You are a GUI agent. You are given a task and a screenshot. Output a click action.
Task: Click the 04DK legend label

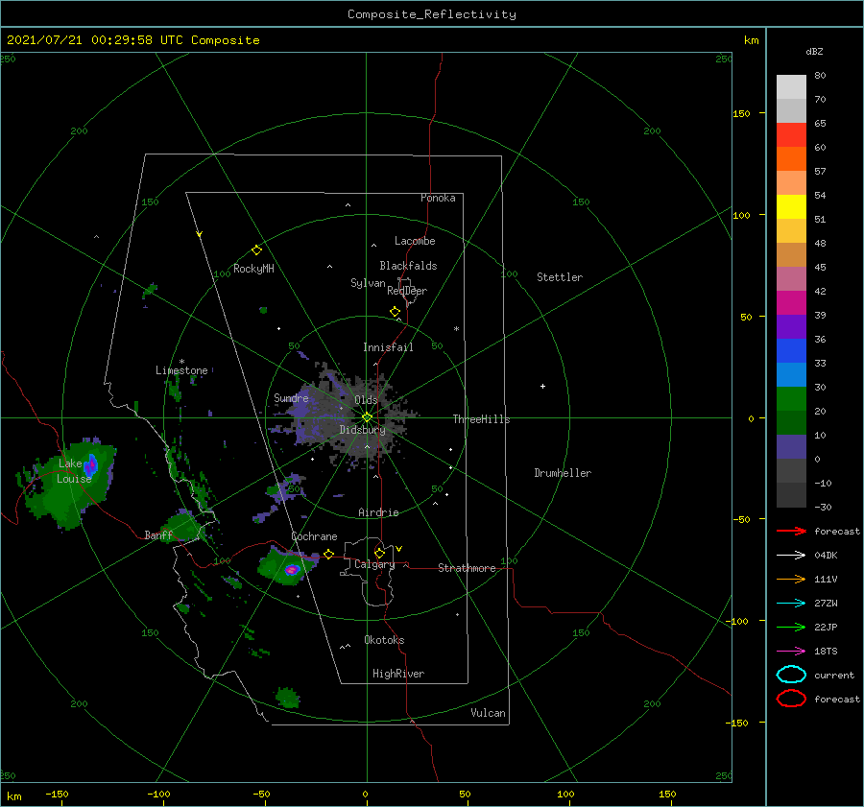point(826,556)
